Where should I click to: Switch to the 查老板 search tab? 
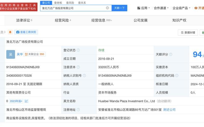tap(58, 3)
